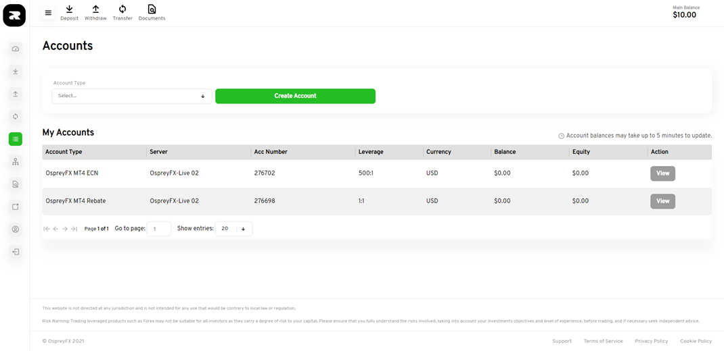Click the clock icon beside balances notice
The width and height of the screenshot is (724, 351).
[562, 136]
